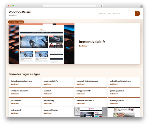Open collectifpourlemploi.com card title
Viewport: 149px width, 126px height.
[120, 81]
